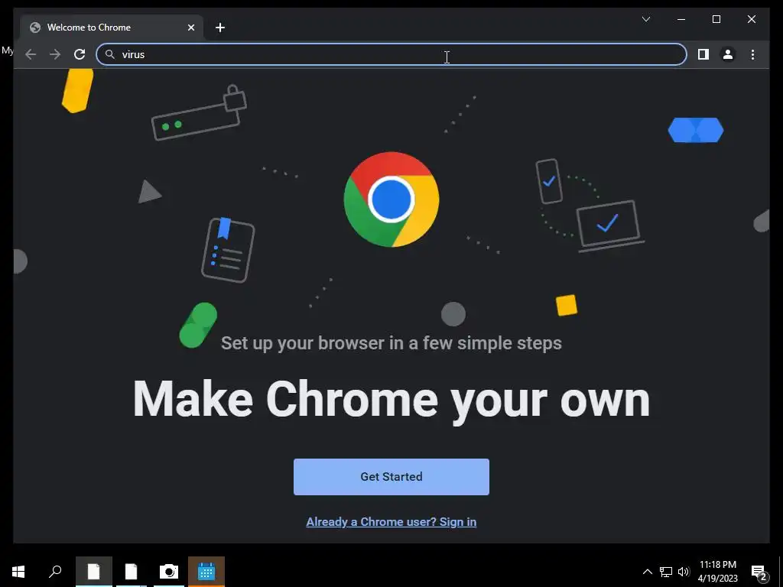Show hidden system tray icons
Screen dimensions: 783x587
(x=647, y=572)
